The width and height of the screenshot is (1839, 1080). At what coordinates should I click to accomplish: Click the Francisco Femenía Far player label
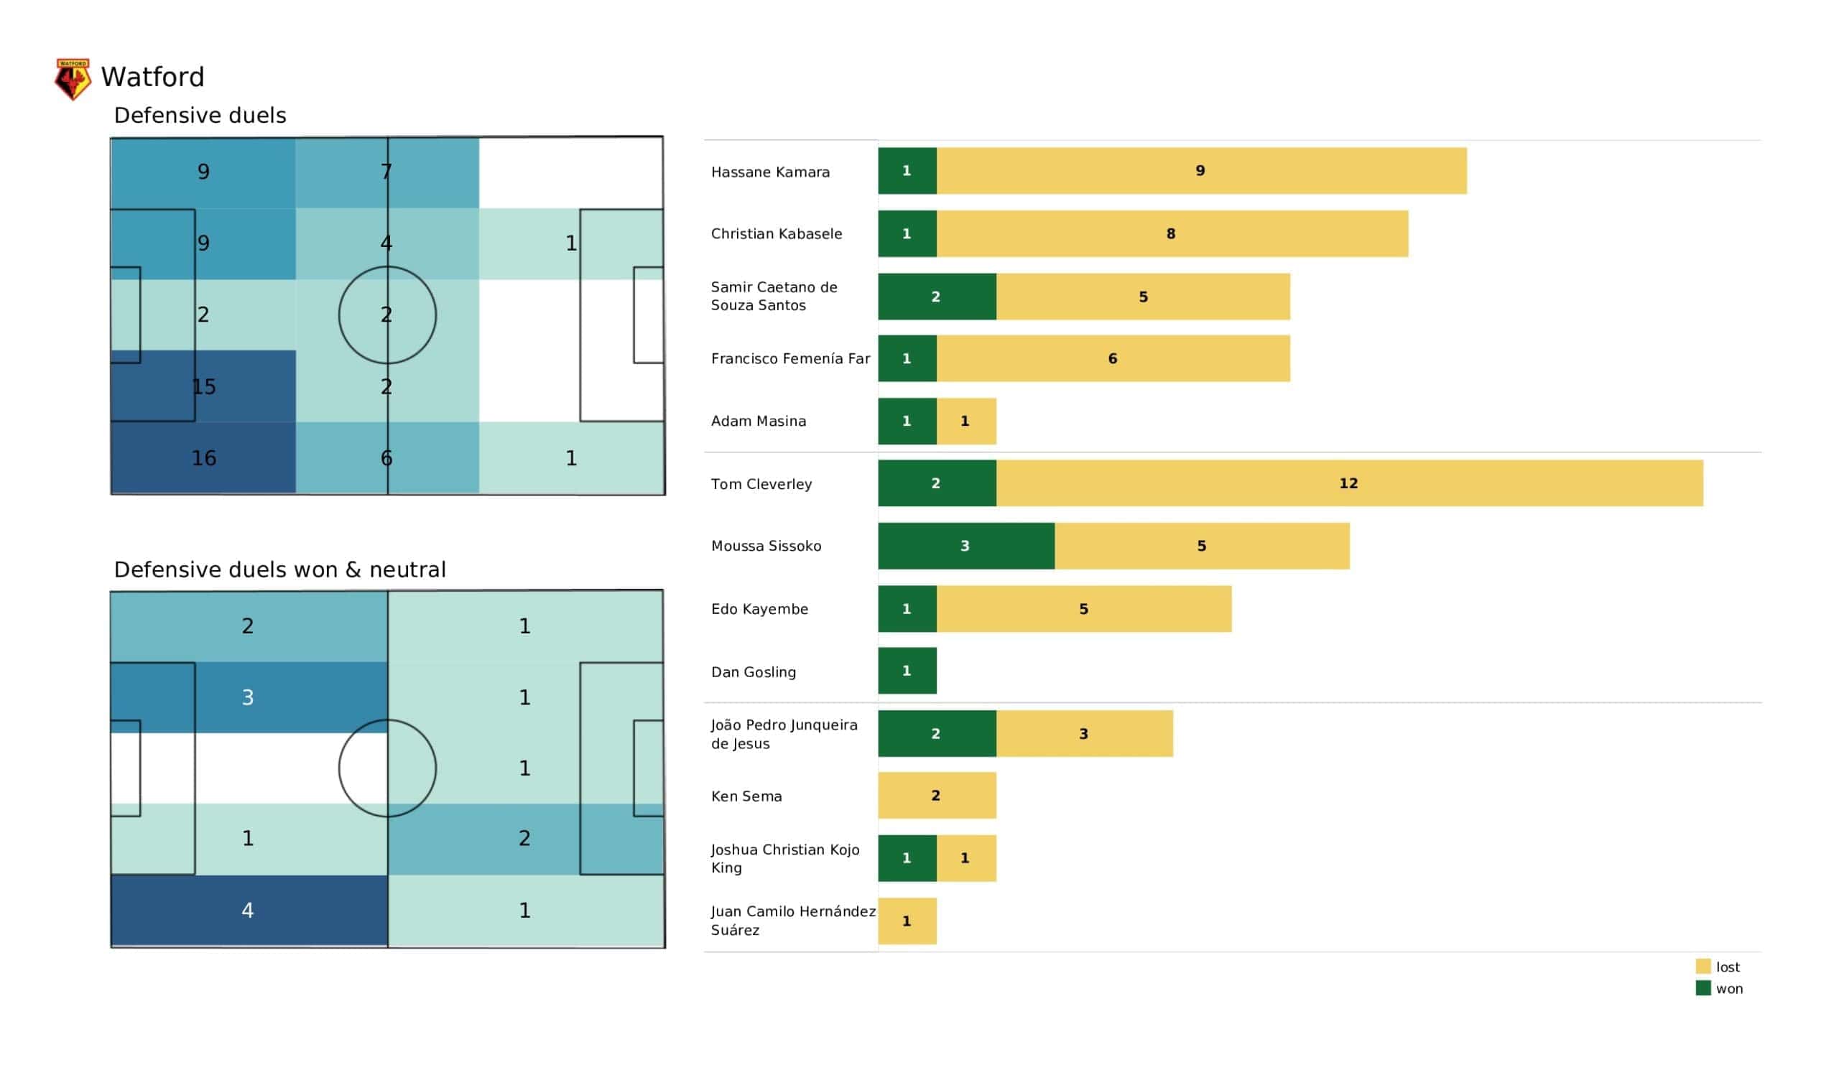790,359
